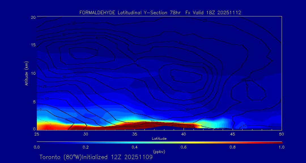Click the 0.0 colorbar tick label
The width and height of the screenshot is (306, 163).
pyautogui.click(x=37, y=147)
